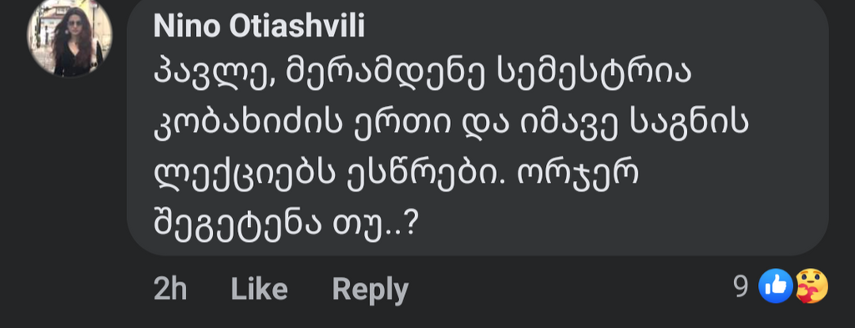Click the phrase შეგეტენა თუ..? in the comment
This screenshot has height=328, width=855.
[286, 225]
